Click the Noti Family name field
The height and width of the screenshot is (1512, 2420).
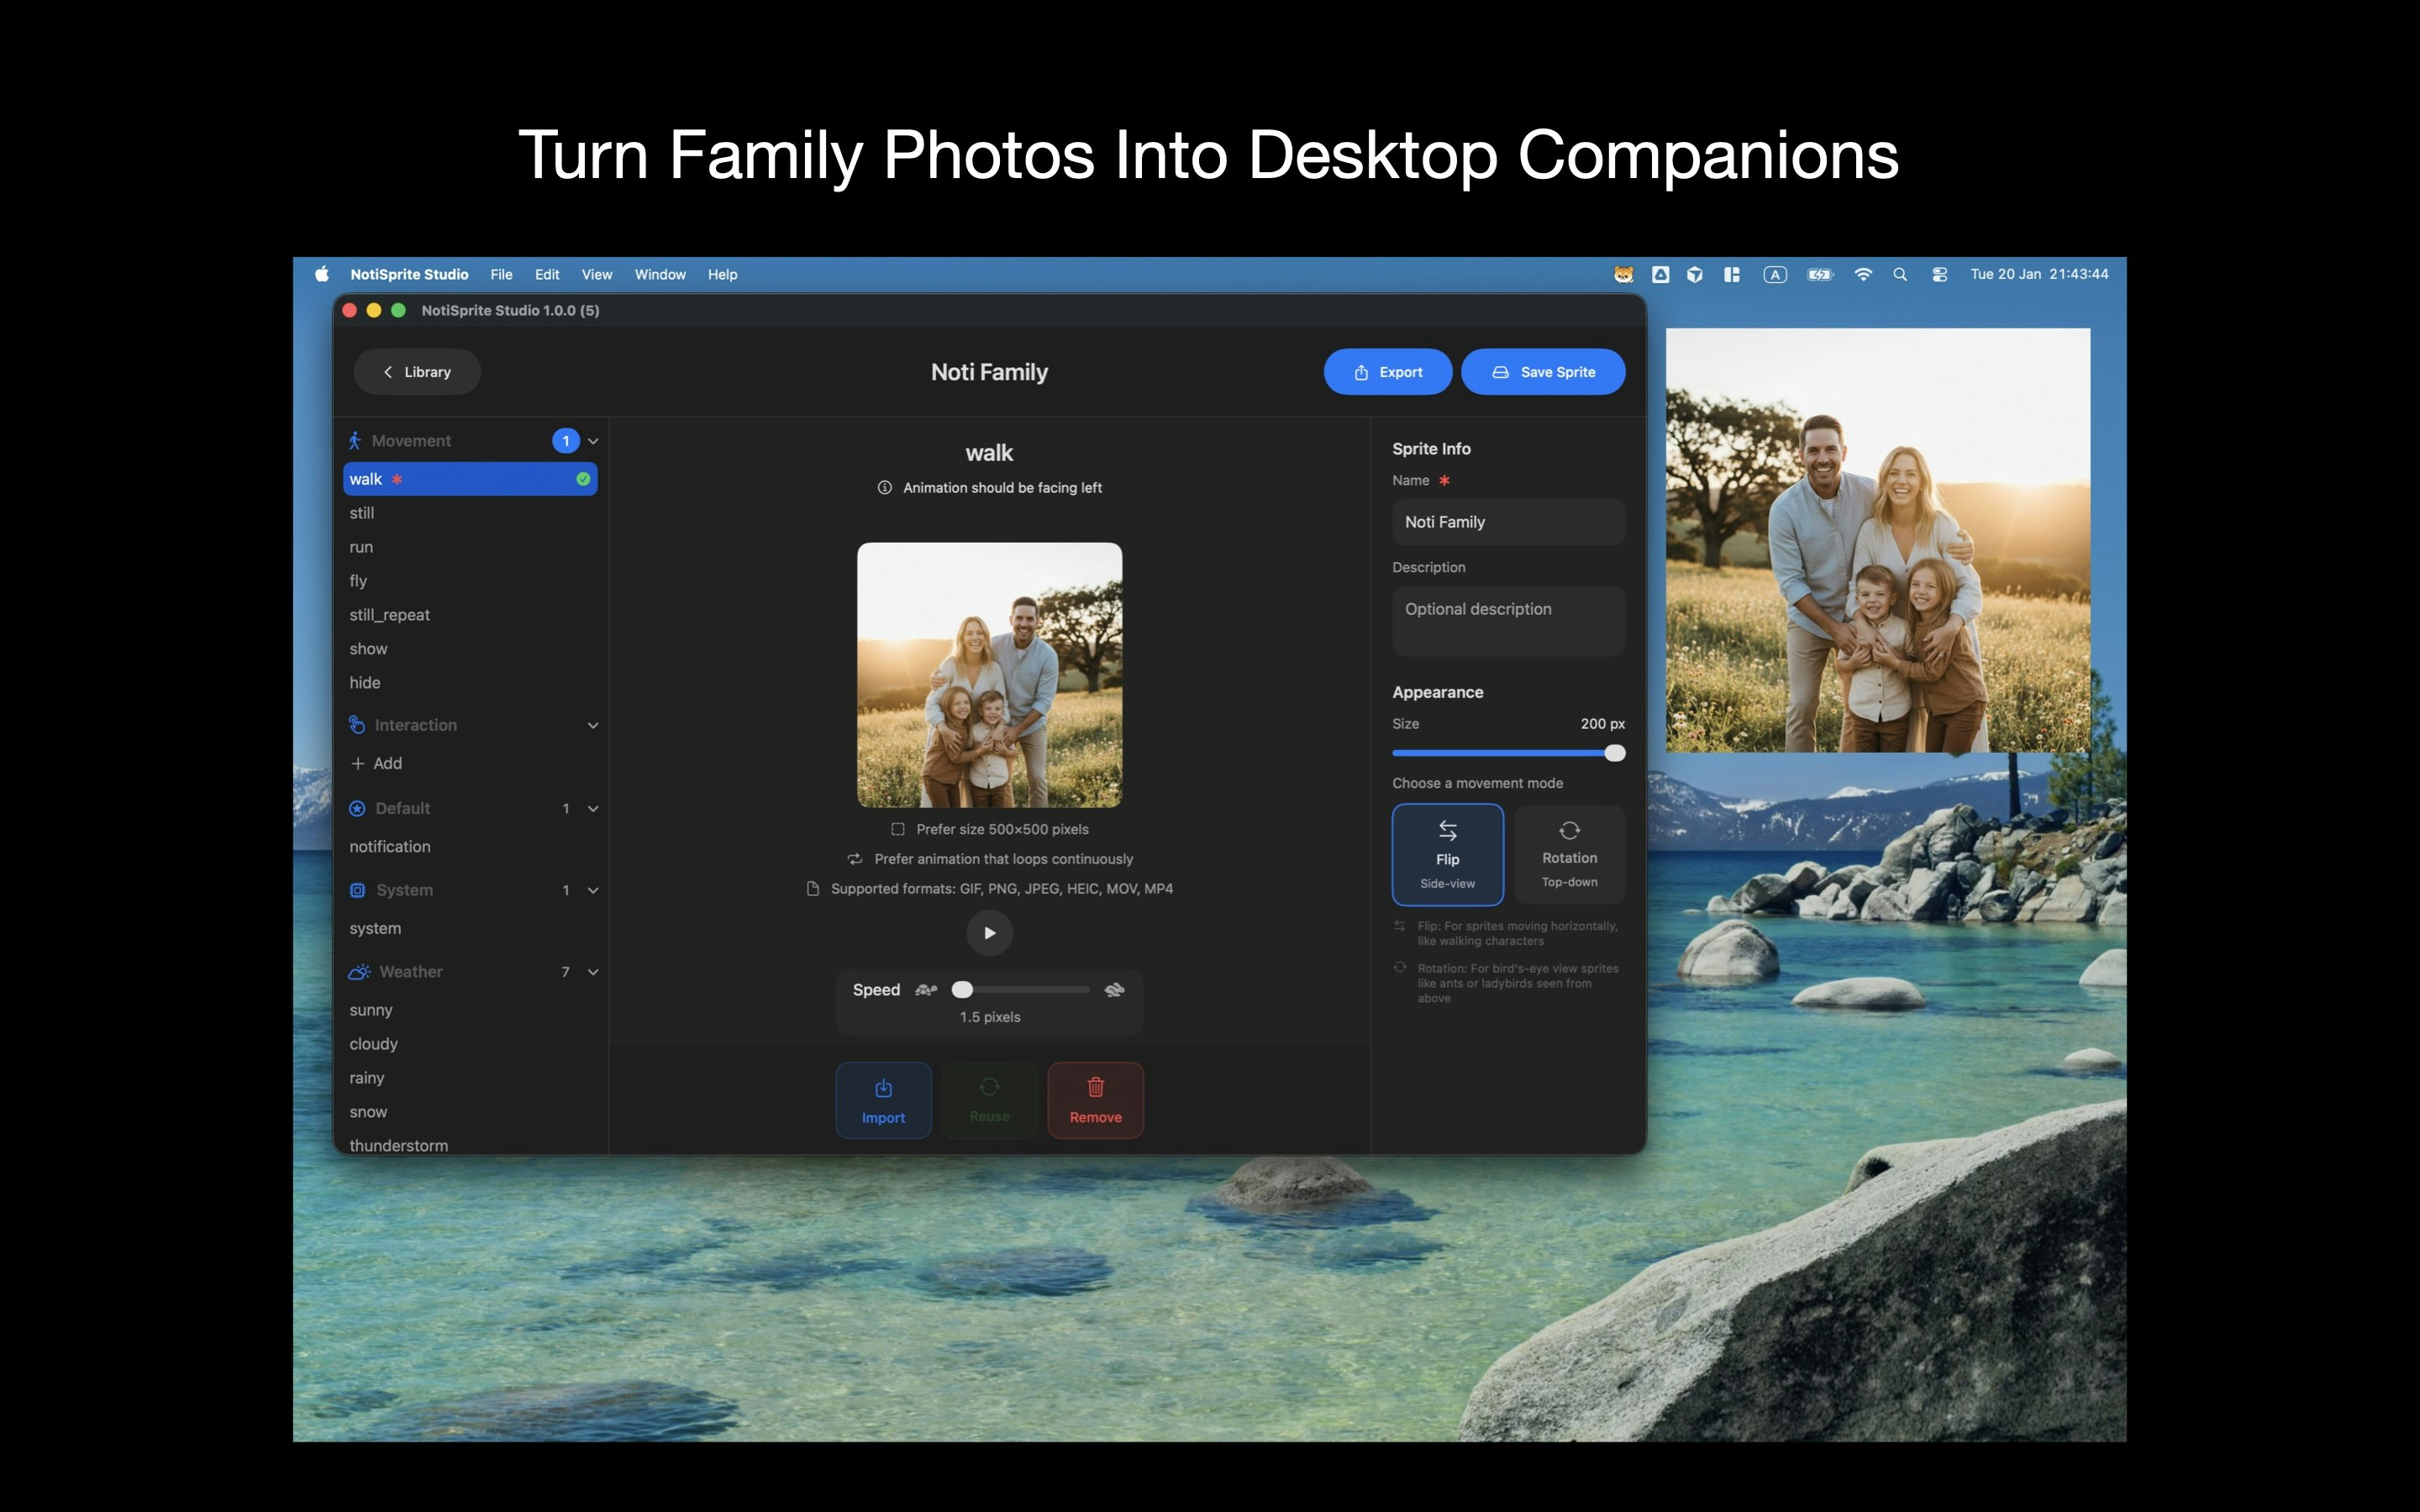[1507, 521]
